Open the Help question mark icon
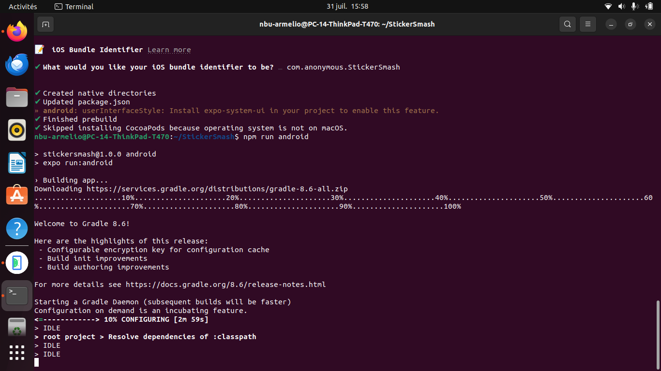The width and height of the screenshot is (661, 371). tap(17, 229)
